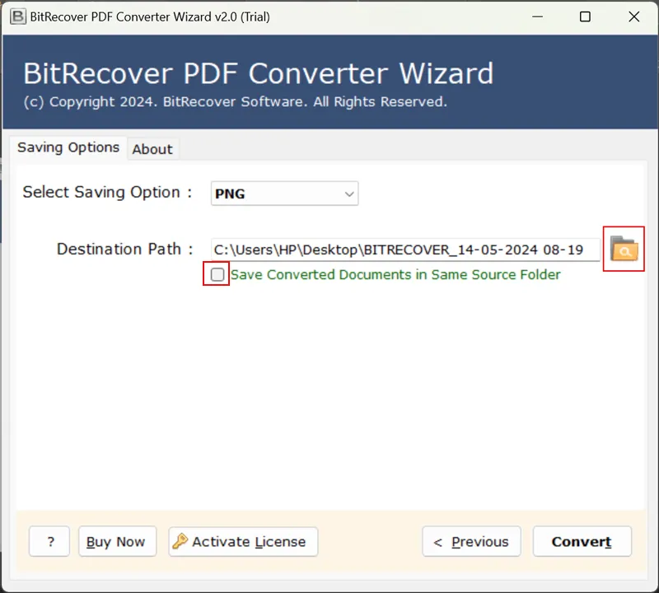Minimize the PDF Converter Wizard window
The image size is (659, 593).
pos(536,16)
